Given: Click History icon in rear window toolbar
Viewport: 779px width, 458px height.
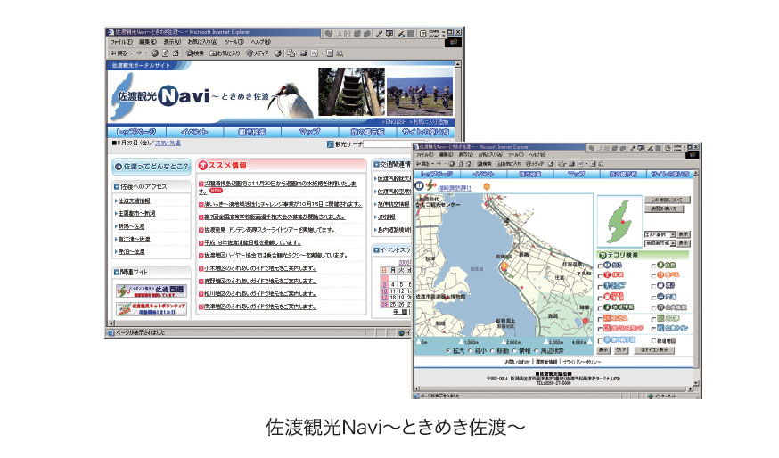Looking at the screenshot, I should [278, 53].
